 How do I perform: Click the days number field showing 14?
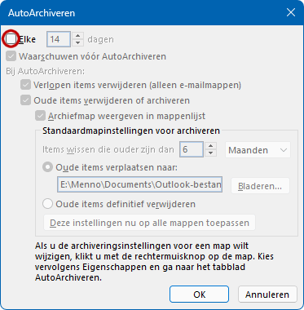pyautogui.click(x=59, y=39)
